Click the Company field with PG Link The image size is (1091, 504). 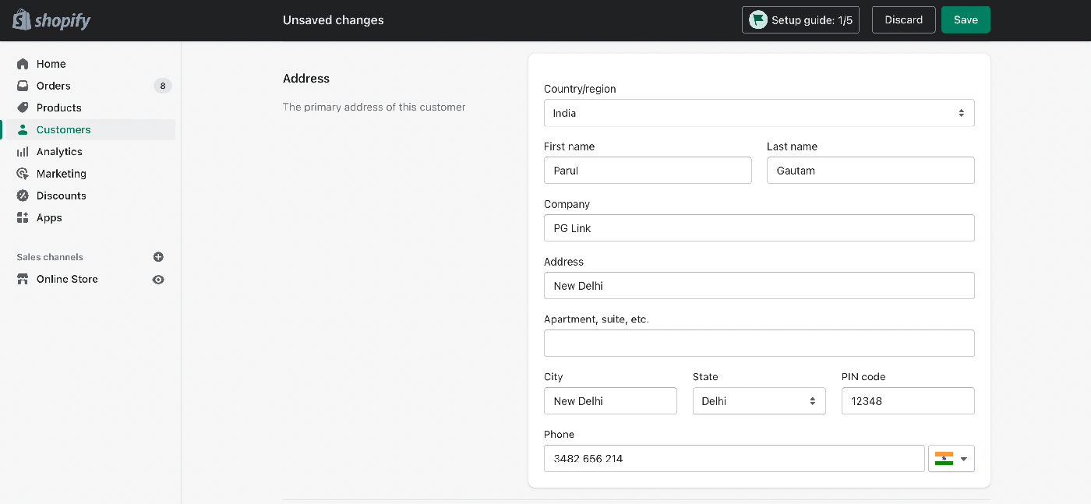click(759, 228)
